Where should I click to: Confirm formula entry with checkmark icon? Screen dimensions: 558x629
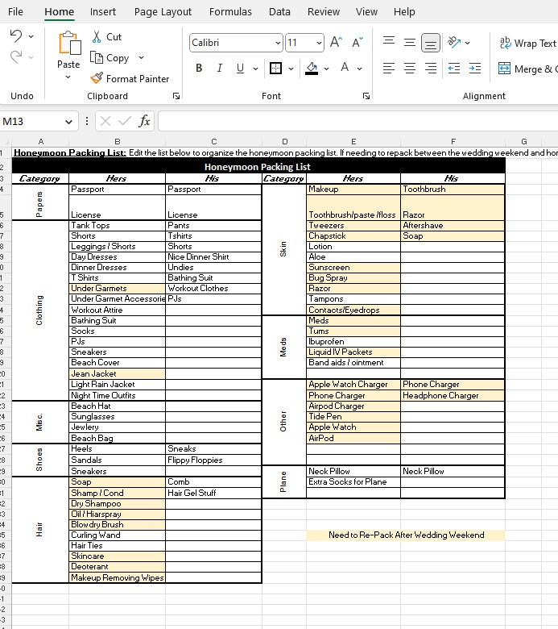[x=125, y=121]
